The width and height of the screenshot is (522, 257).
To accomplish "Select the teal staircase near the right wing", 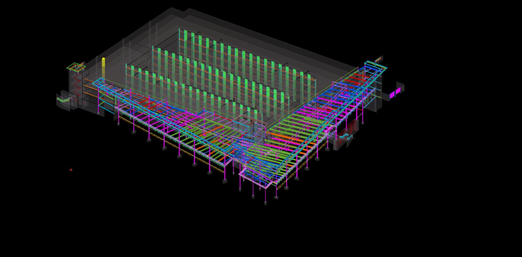I will (x=346, y=137).
